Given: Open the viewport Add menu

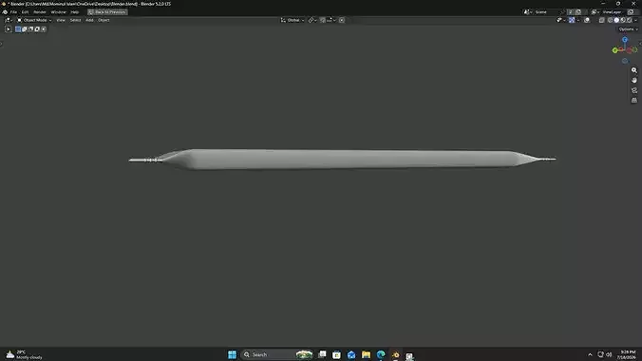Looking at the screenshot, I should [x=89, y=20].
